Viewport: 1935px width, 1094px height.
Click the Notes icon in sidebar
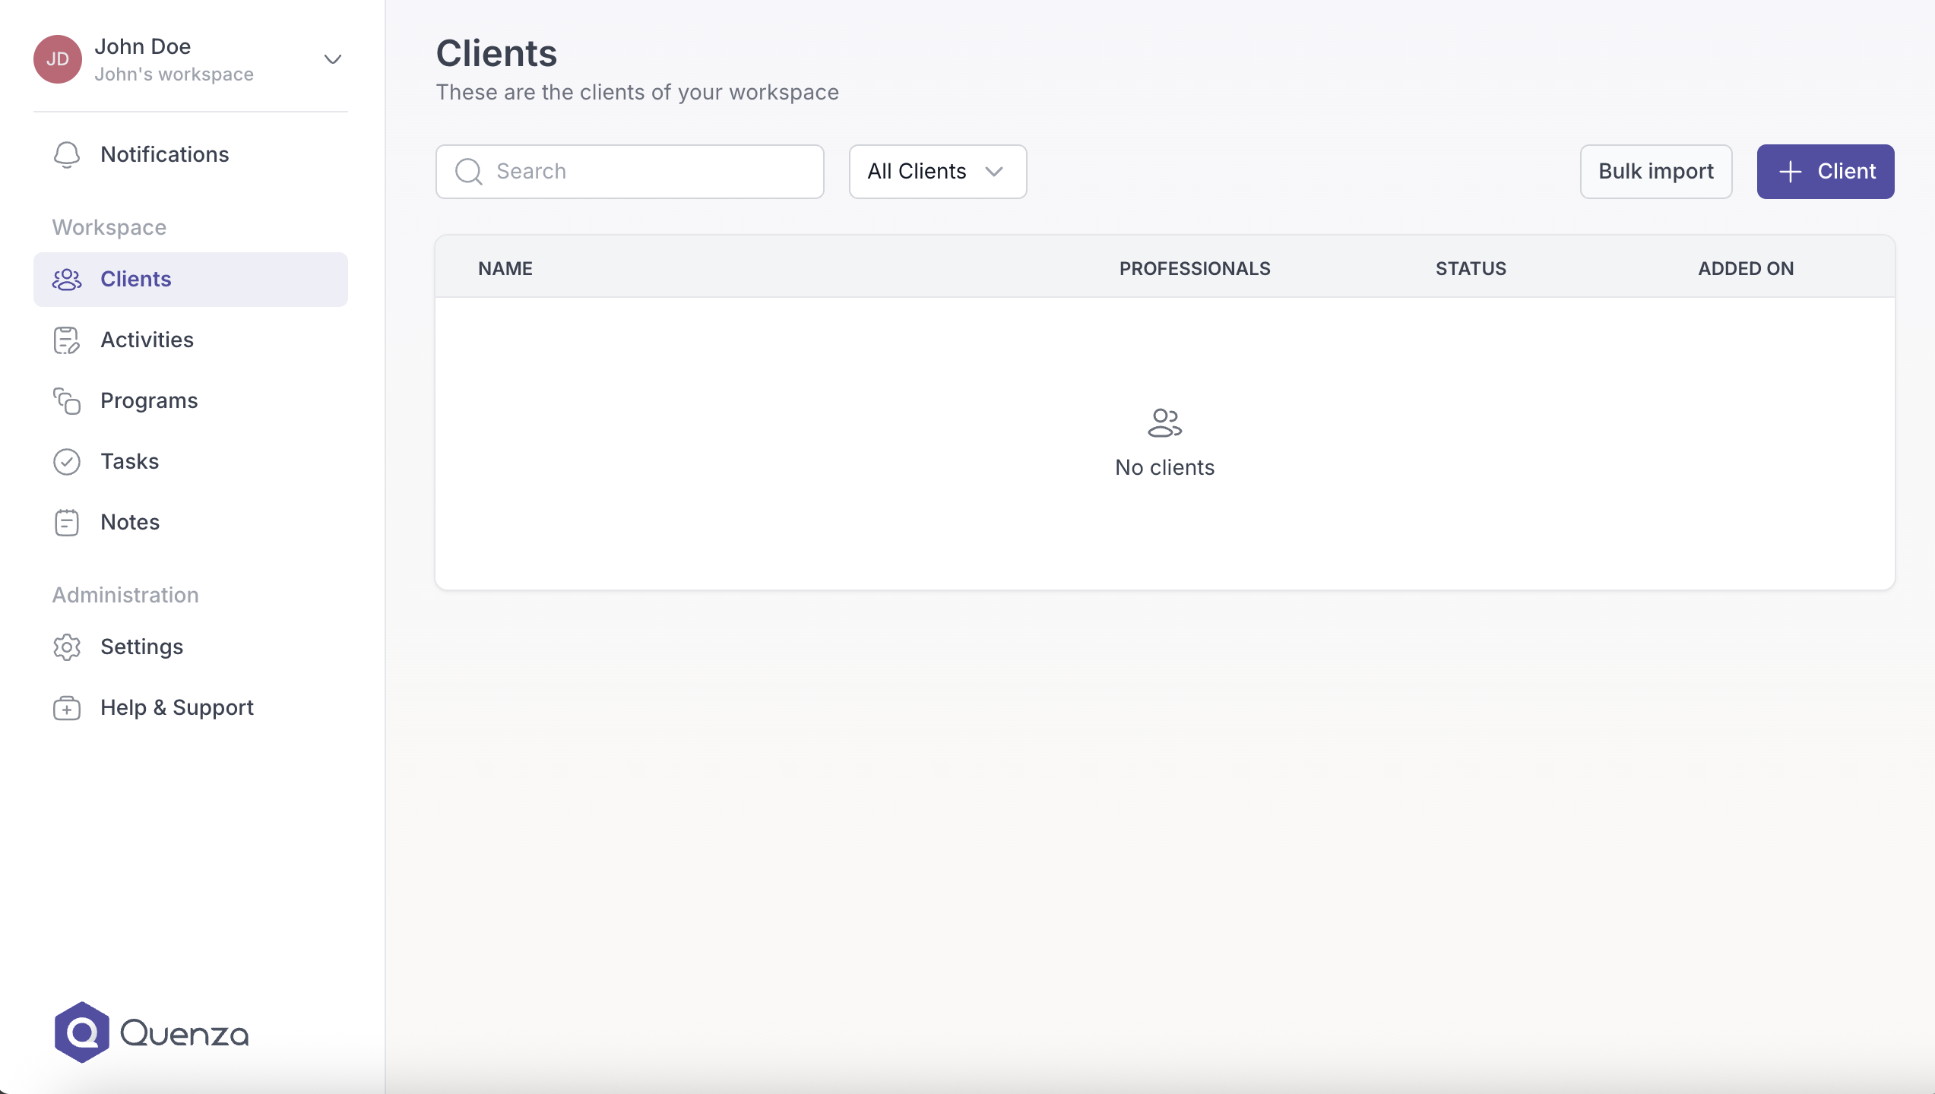[67, 523]
